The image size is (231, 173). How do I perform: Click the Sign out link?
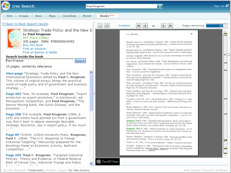219,6
